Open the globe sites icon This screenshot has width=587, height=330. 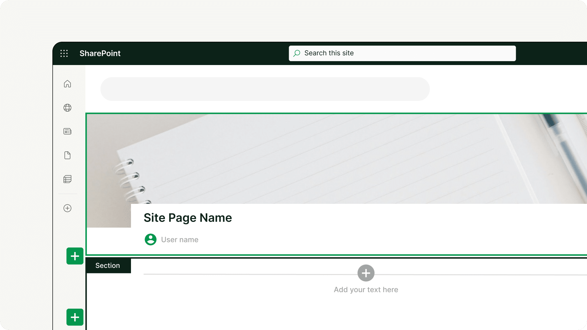click(x=67, y=108)
